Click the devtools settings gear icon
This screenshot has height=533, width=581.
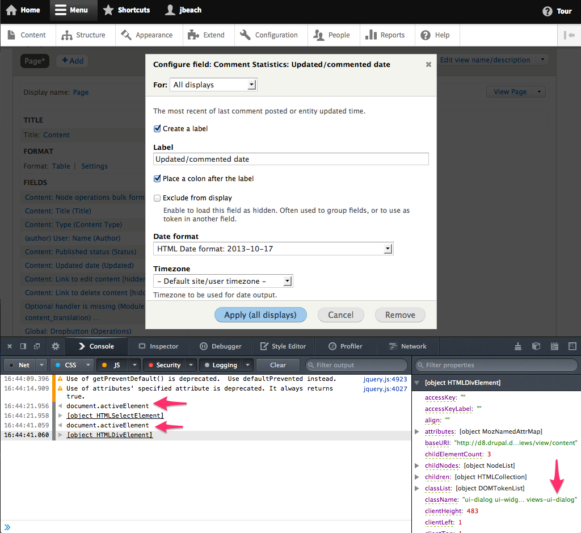point(55,346)
